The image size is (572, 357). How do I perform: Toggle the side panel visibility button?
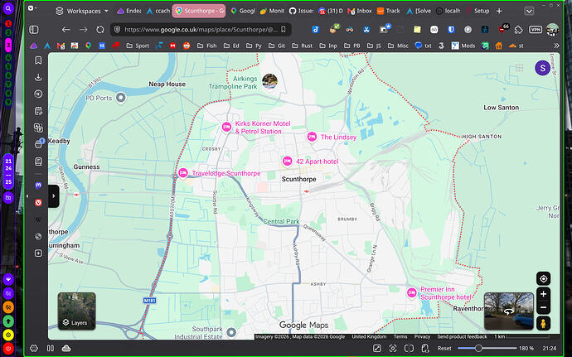[x=33, y=30]
